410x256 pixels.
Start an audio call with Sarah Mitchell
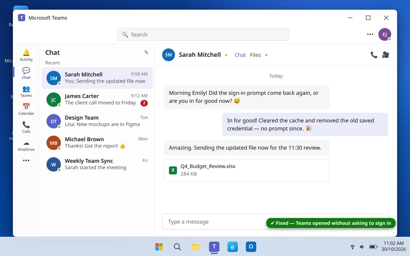pyautogui.click(x=374, y=55)
